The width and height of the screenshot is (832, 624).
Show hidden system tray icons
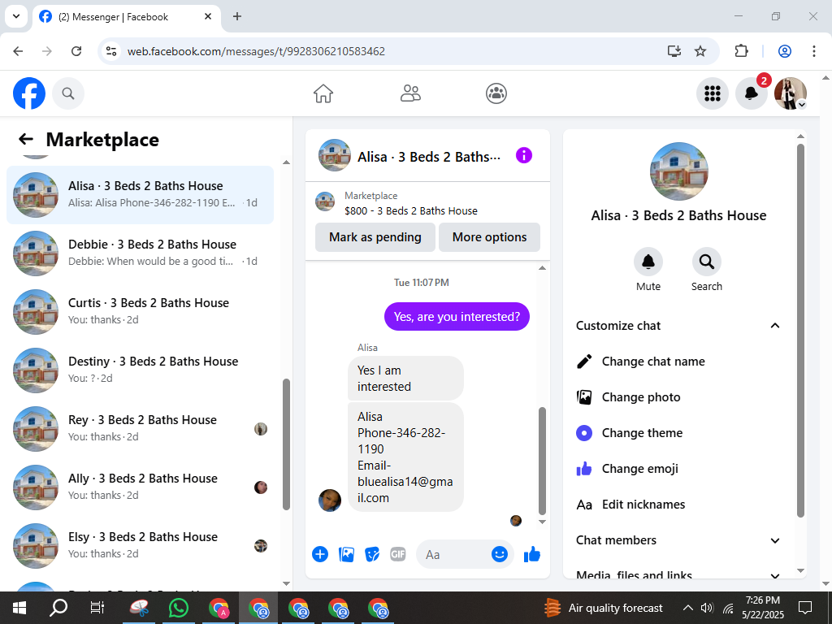[x=687, y=608]
